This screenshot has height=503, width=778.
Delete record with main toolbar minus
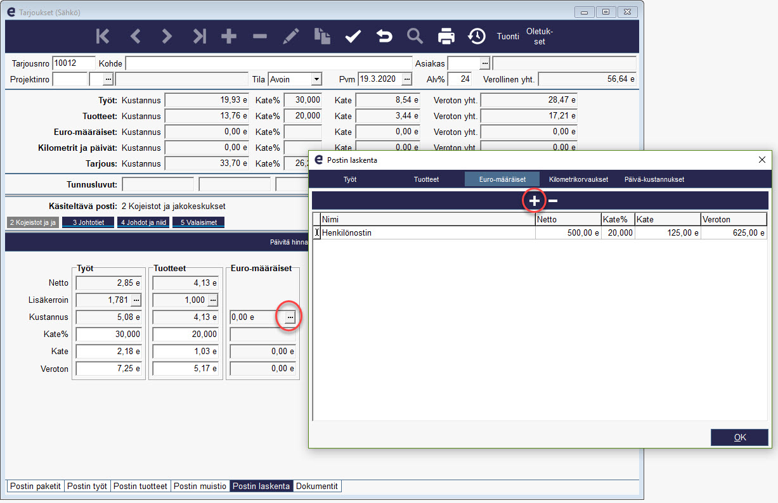(260, 37)
